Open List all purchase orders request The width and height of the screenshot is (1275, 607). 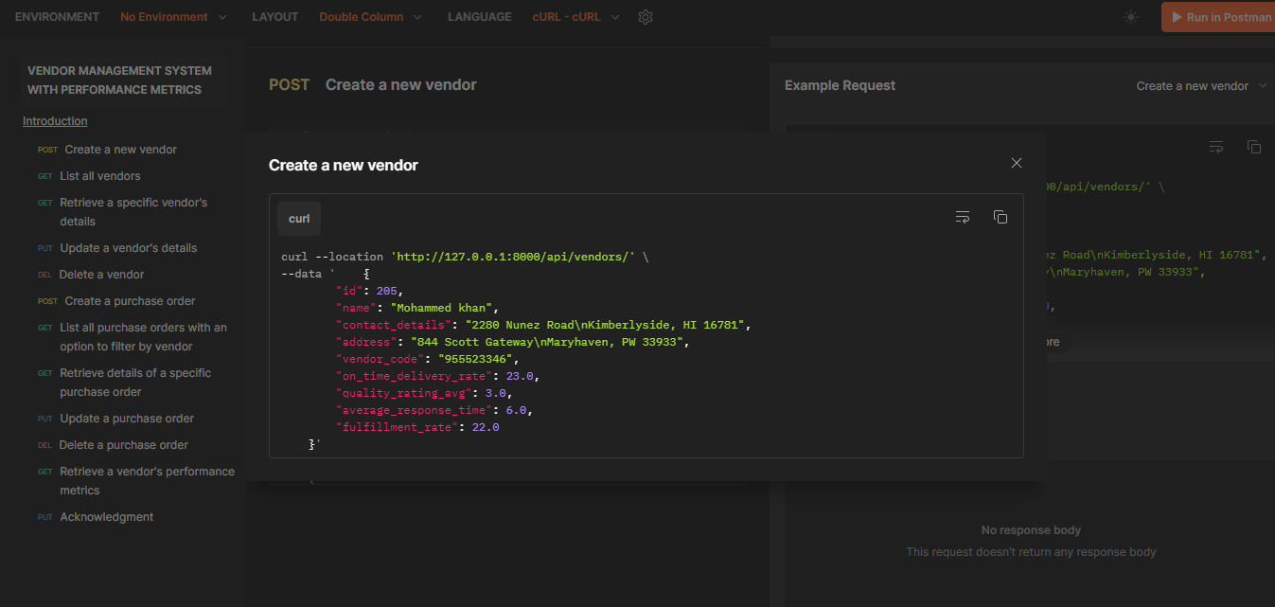pos(142,337)
